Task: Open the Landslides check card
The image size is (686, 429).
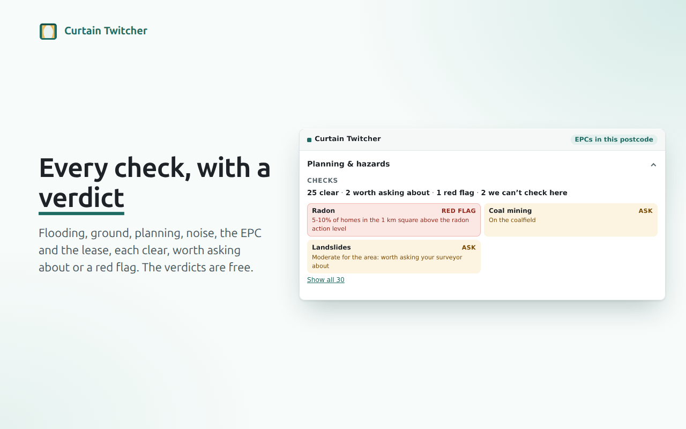Action: click(394, 256)
